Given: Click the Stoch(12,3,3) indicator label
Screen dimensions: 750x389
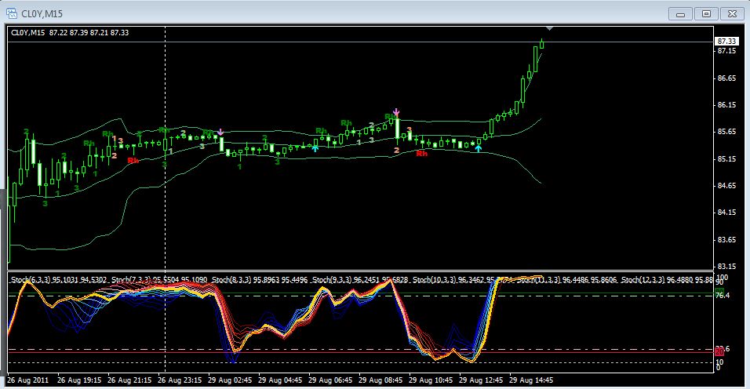Looking at the screenshot, I should (x=666, y=279).
